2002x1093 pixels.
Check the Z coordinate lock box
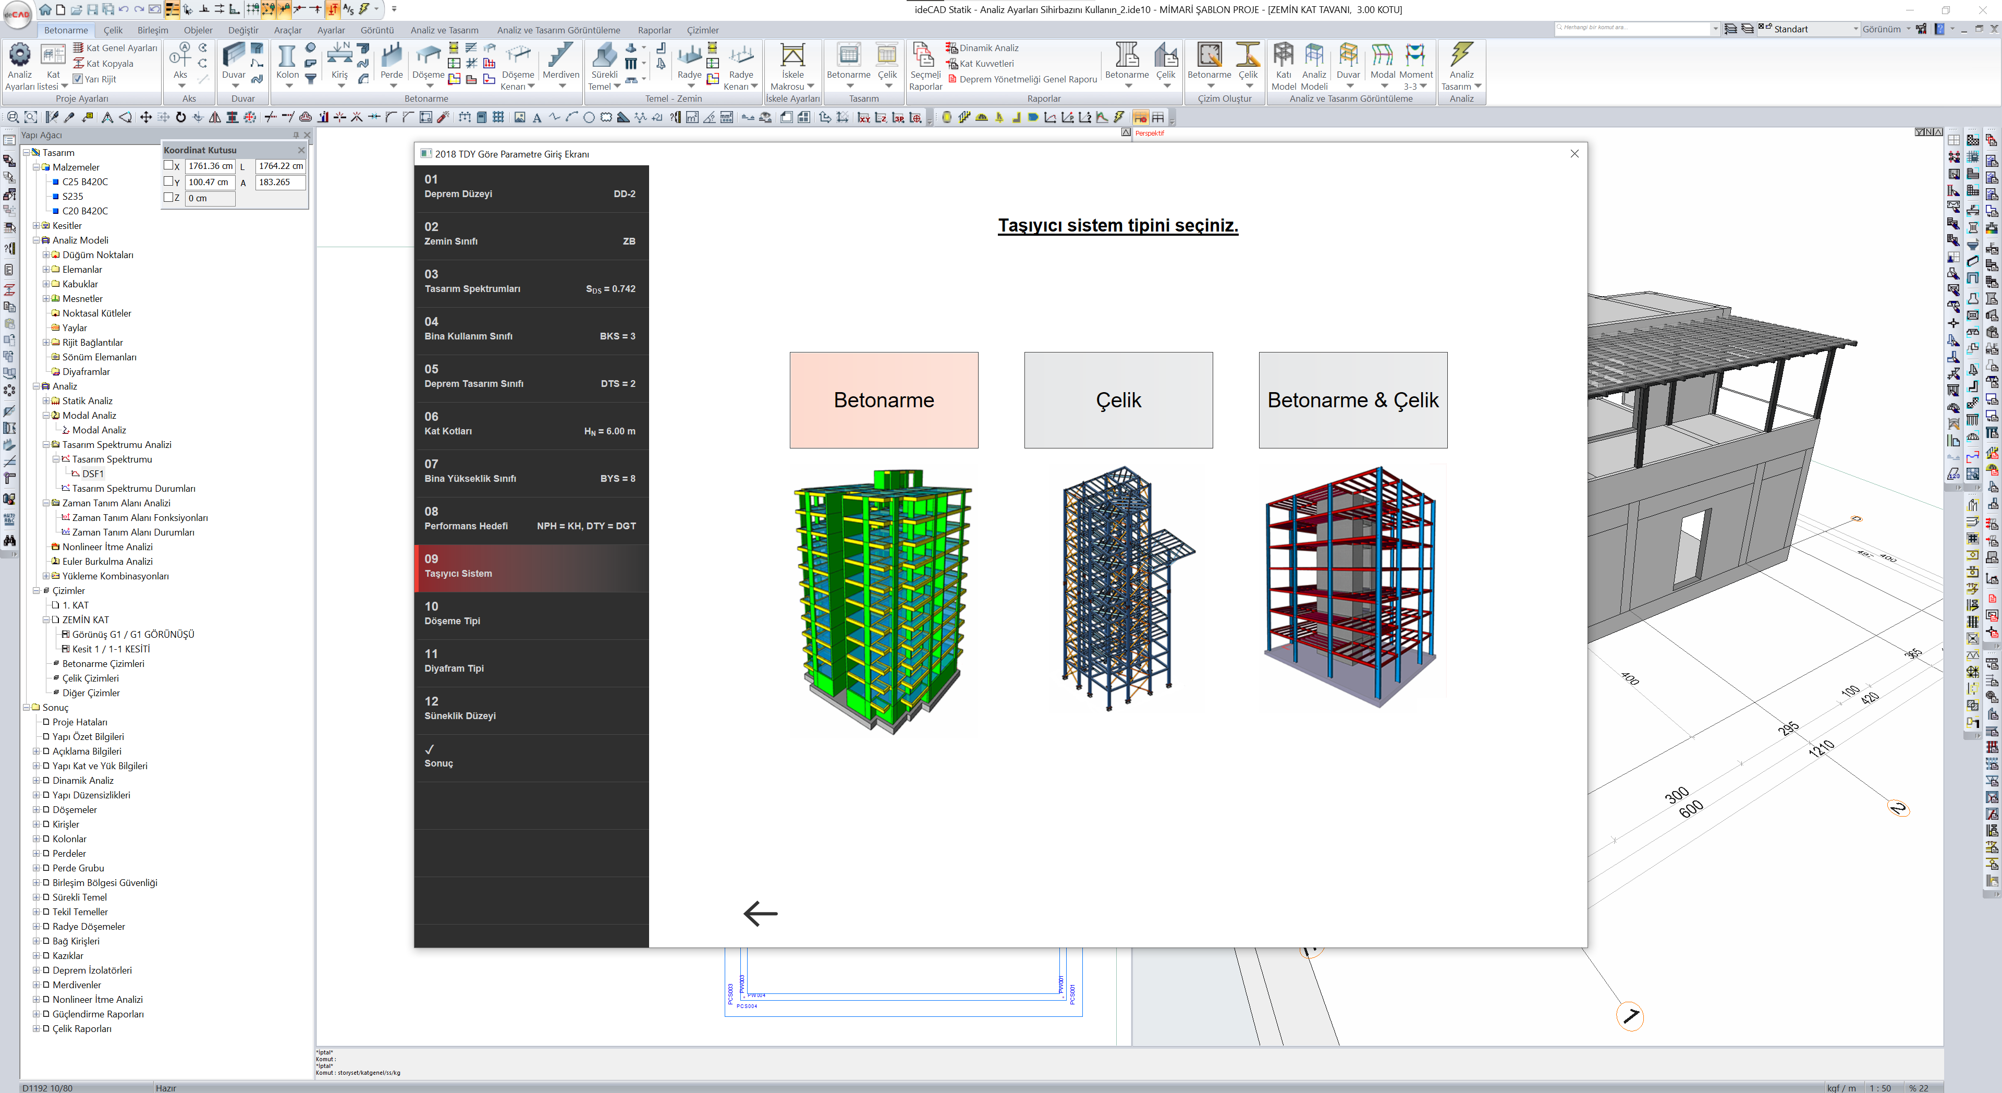point(168,198)
